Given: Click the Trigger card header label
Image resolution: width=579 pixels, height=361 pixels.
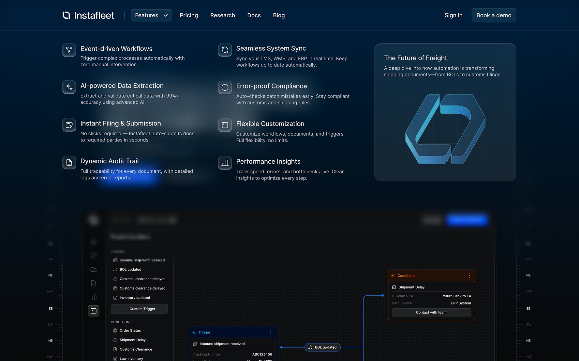Looking at the screenshot, I should (x=204, y=332).
